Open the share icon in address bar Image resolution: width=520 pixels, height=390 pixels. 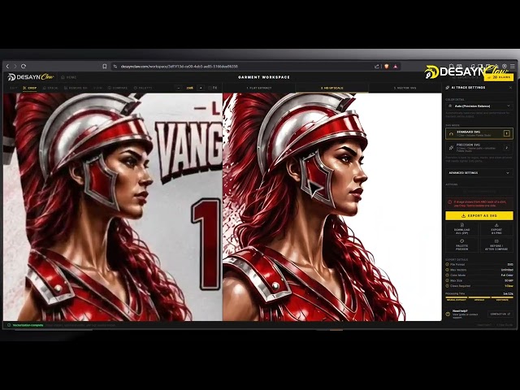click(x=377, y=67)
